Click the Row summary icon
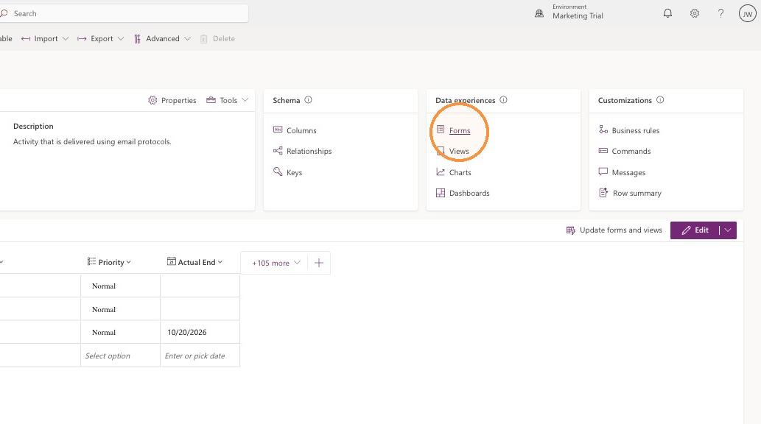Image resolution: width=761 pixels, height=424 pixels. tap(603, 193)
